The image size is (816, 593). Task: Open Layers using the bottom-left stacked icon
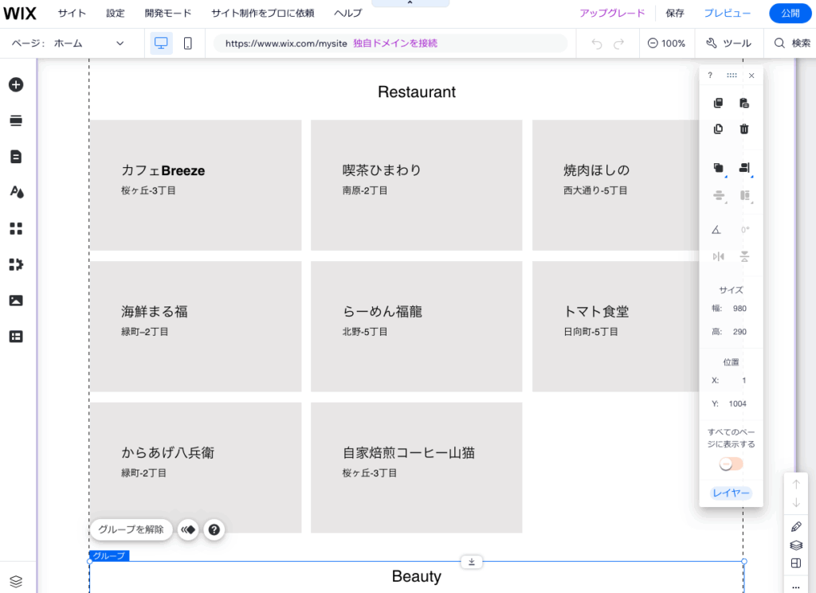pyautogui.click(x=16, y=580)
